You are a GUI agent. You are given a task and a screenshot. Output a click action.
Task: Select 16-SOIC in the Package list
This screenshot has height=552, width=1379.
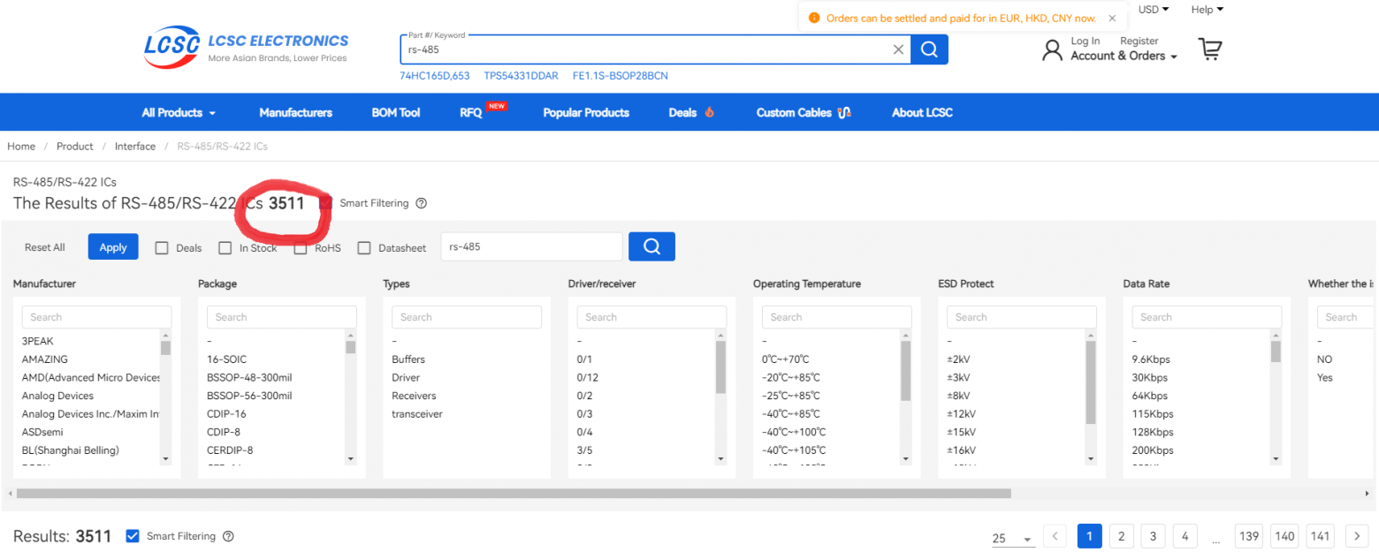pos(227,359)
